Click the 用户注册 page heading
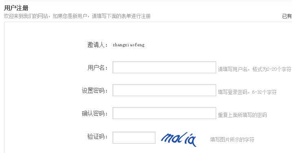Screen dimensions: 292x153 (x=16, y=8)
